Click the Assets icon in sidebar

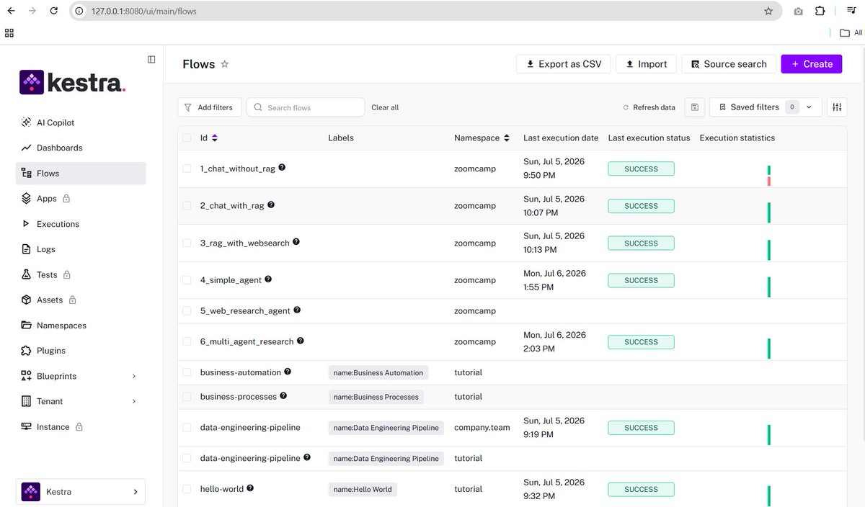pyautogui.click(x=27, y=300)
